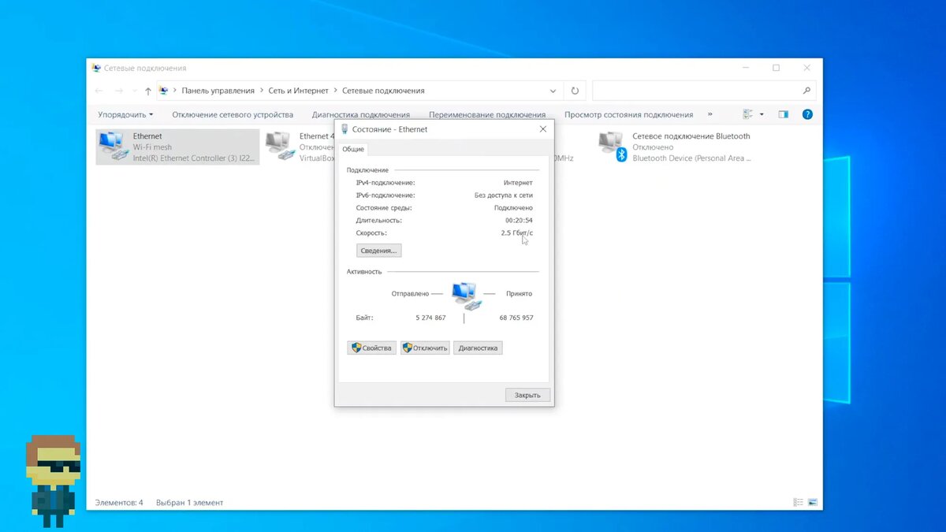Click received bytes value 68 765 957
The width and height of the screenshot is (946, 532).
pyautogui.click(x=516, y=318)
